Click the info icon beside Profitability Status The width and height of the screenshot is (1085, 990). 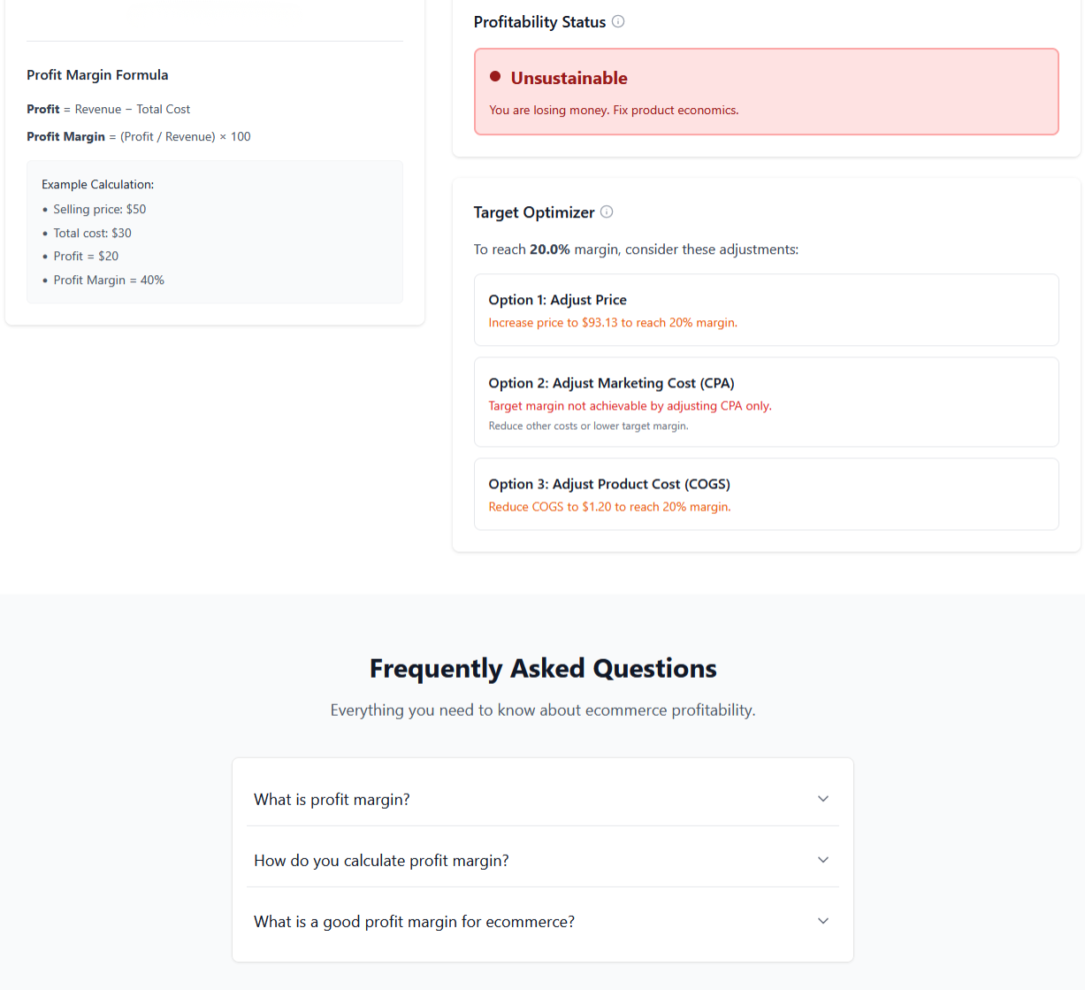pyautogui.click(x=616, y=21)
